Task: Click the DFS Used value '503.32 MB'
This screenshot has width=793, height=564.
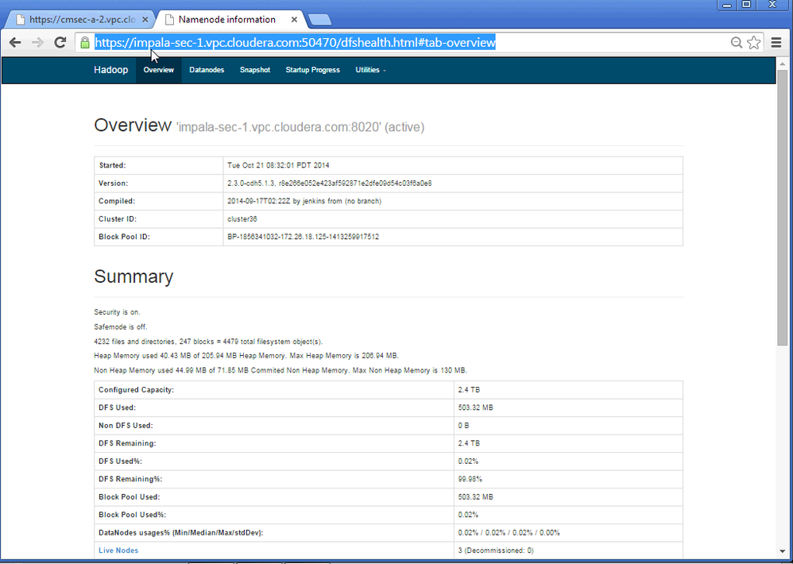Action: (x=475, y=408)
